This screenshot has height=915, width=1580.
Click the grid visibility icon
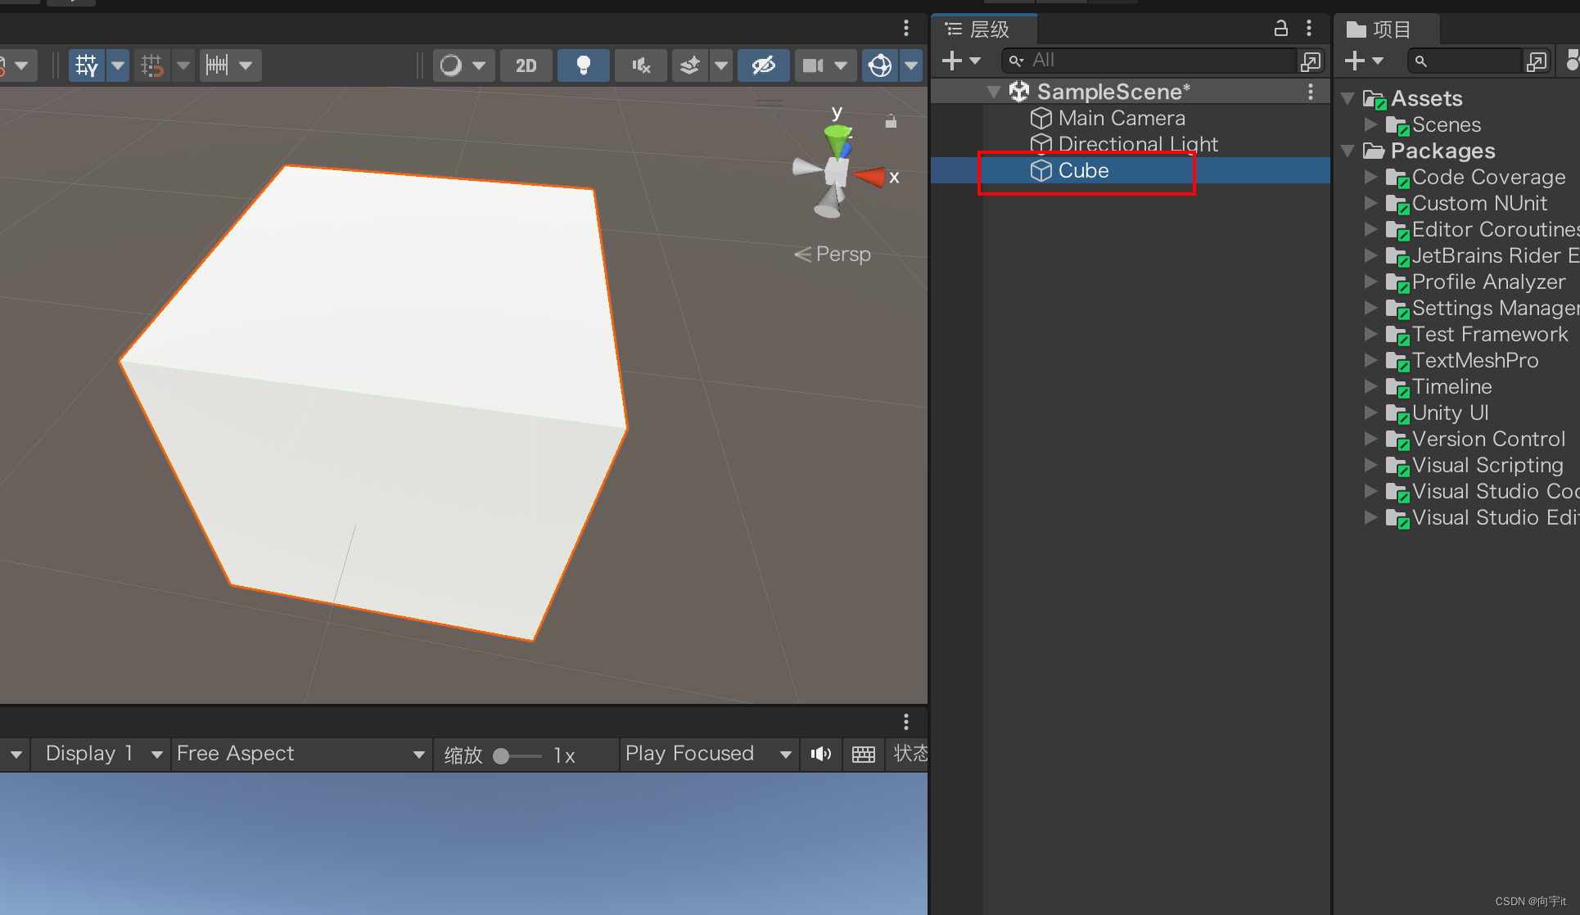pyautogui.click(x=87, y=65)
